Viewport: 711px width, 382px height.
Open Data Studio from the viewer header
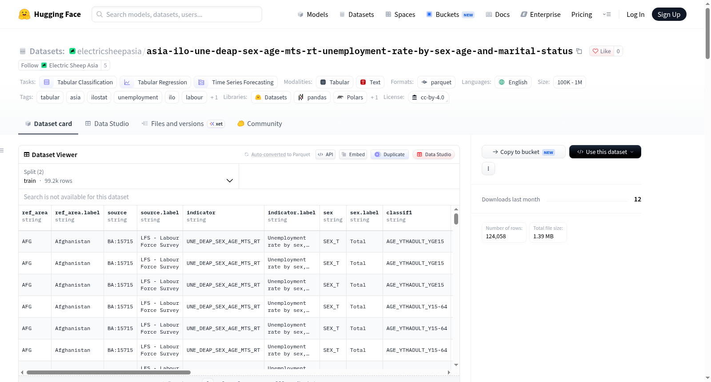434,154
